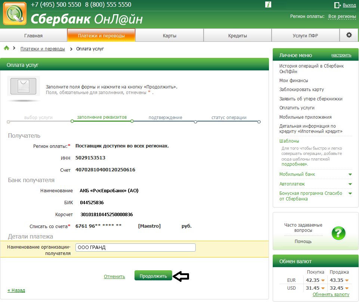
Task: Click the EUR buy rate 42.35
Action: tap(313, 280)
